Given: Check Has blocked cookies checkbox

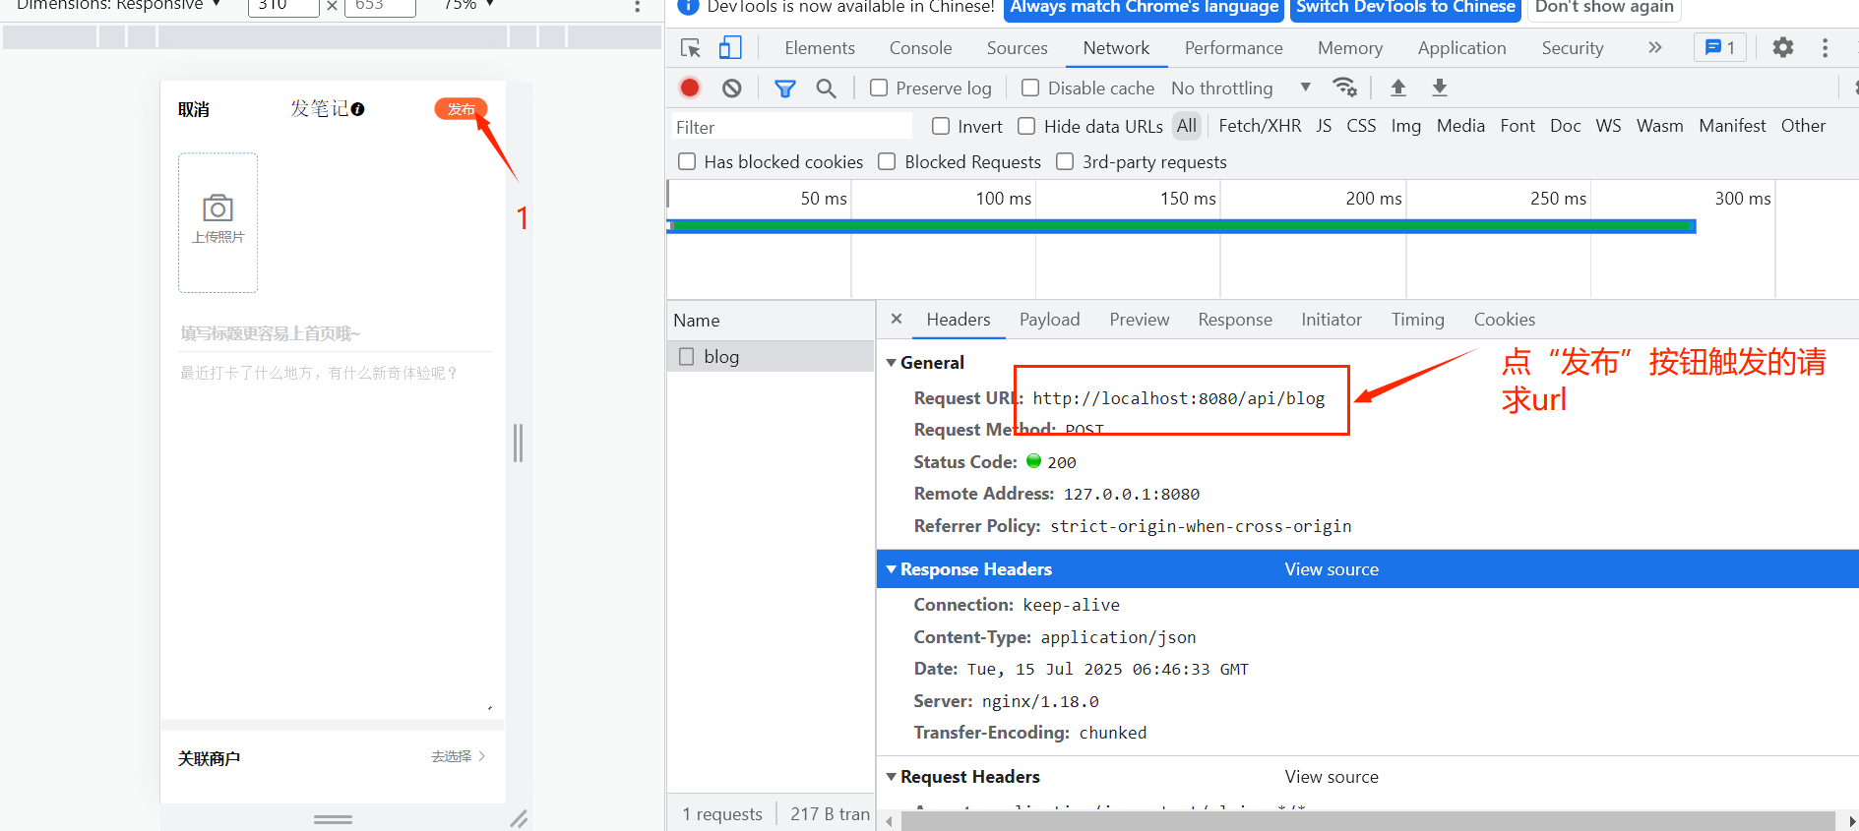Looking at the screenshot, I should (687, 161).
